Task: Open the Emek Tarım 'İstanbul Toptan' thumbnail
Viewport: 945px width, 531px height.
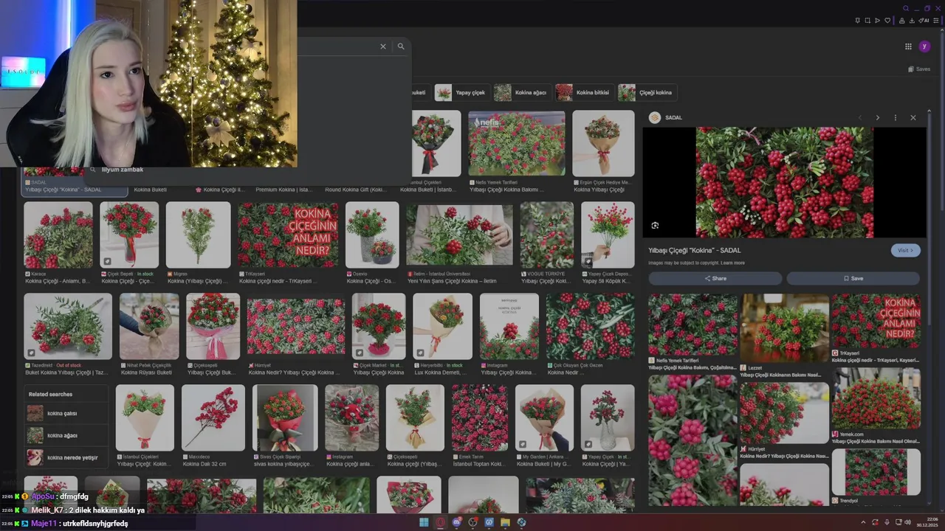Action: click(x=480, y=417)
